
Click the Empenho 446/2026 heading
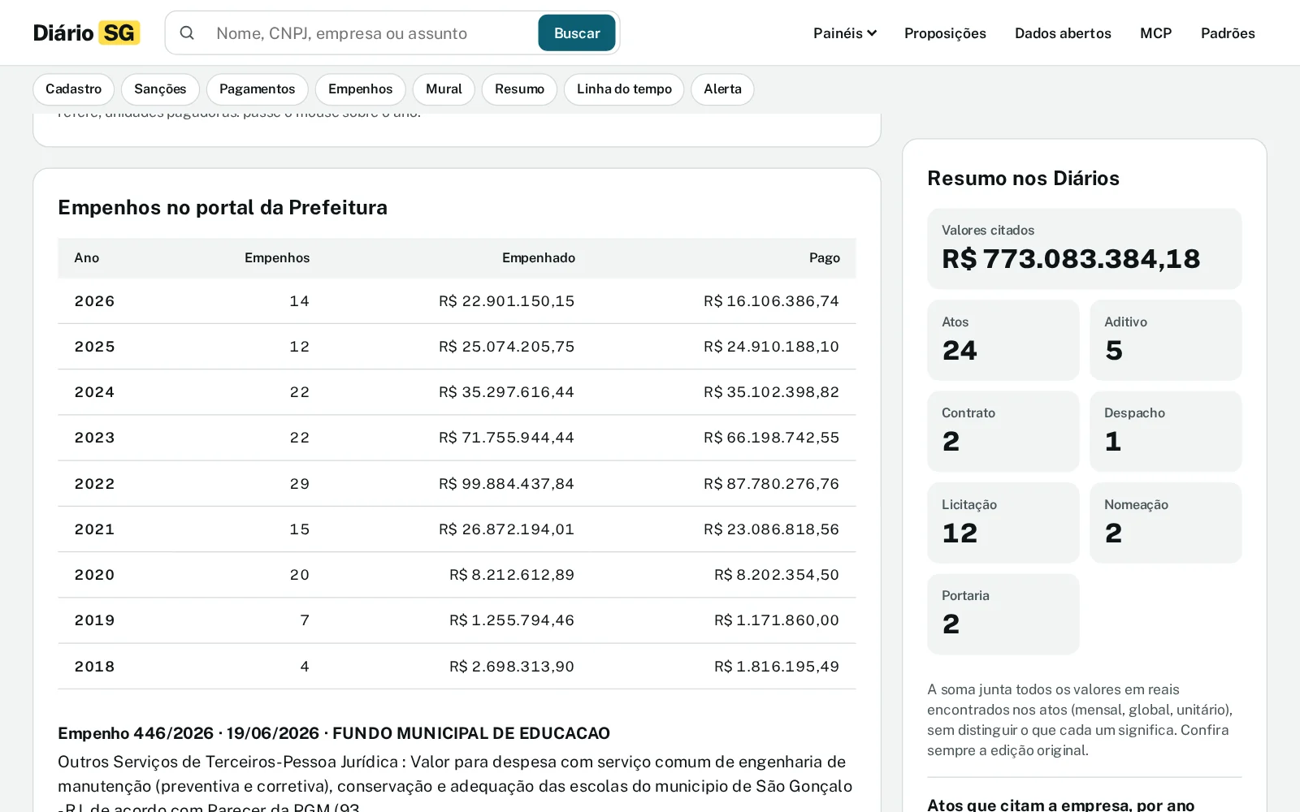point(334,733)
